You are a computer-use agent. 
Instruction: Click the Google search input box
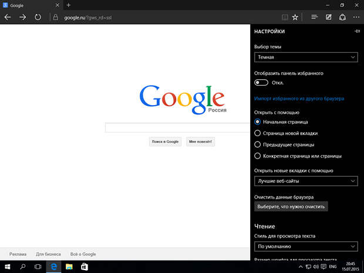177,127
